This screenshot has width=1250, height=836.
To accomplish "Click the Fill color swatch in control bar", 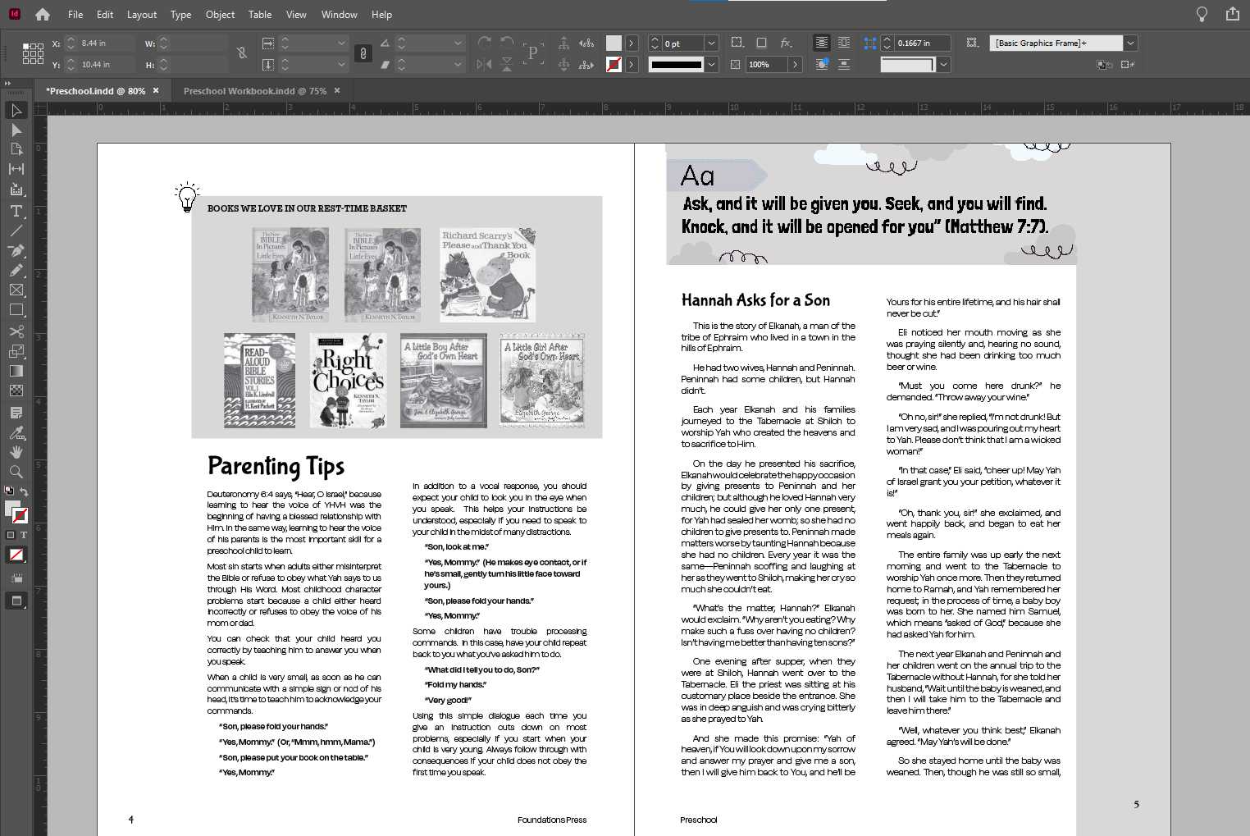I will click(x=614, y=43).
